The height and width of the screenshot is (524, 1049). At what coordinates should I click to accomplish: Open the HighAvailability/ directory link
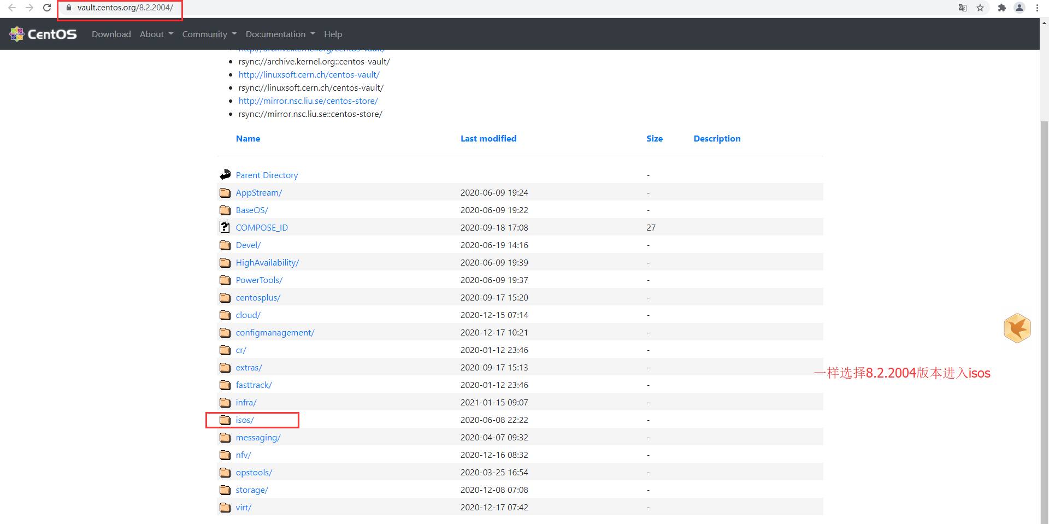click(268, 262)
